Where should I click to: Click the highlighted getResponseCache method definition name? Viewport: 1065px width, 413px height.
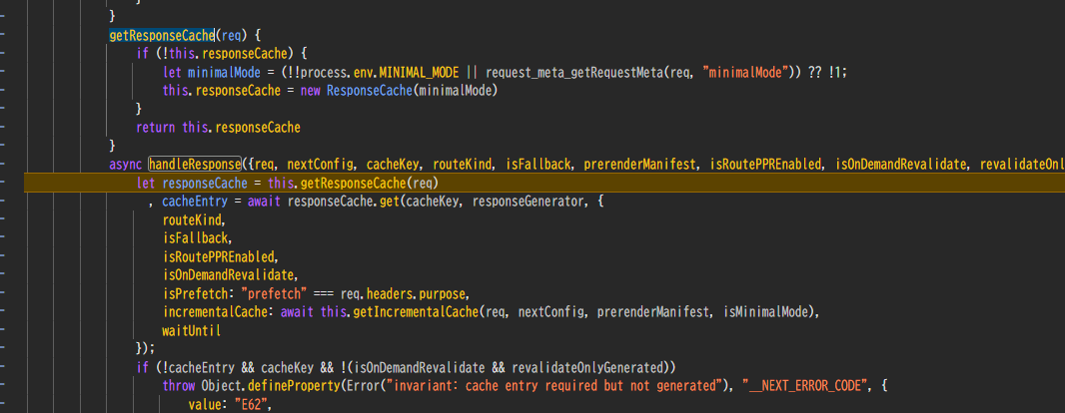click(x=162, y=34)
